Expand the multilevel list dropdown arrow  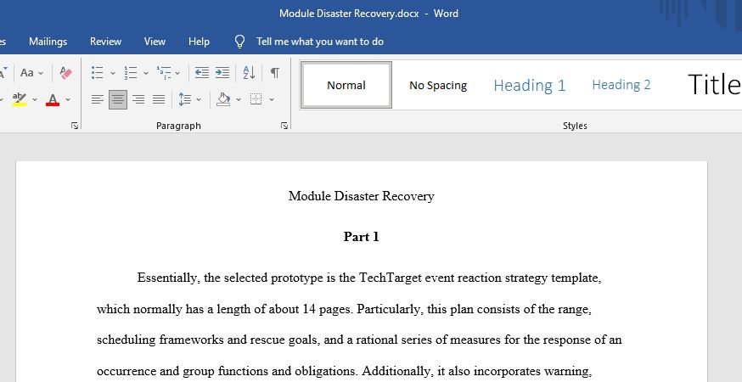(177, 73)
